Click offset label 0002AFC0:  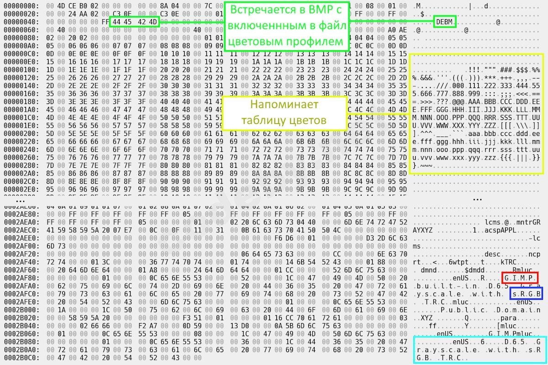21,294
